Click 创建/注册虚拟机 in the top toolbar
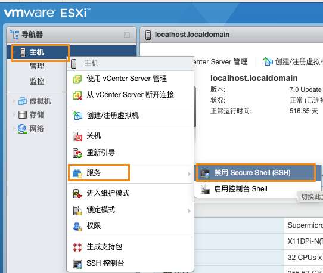This screenshot has height=273, width=323. point(293,61)
